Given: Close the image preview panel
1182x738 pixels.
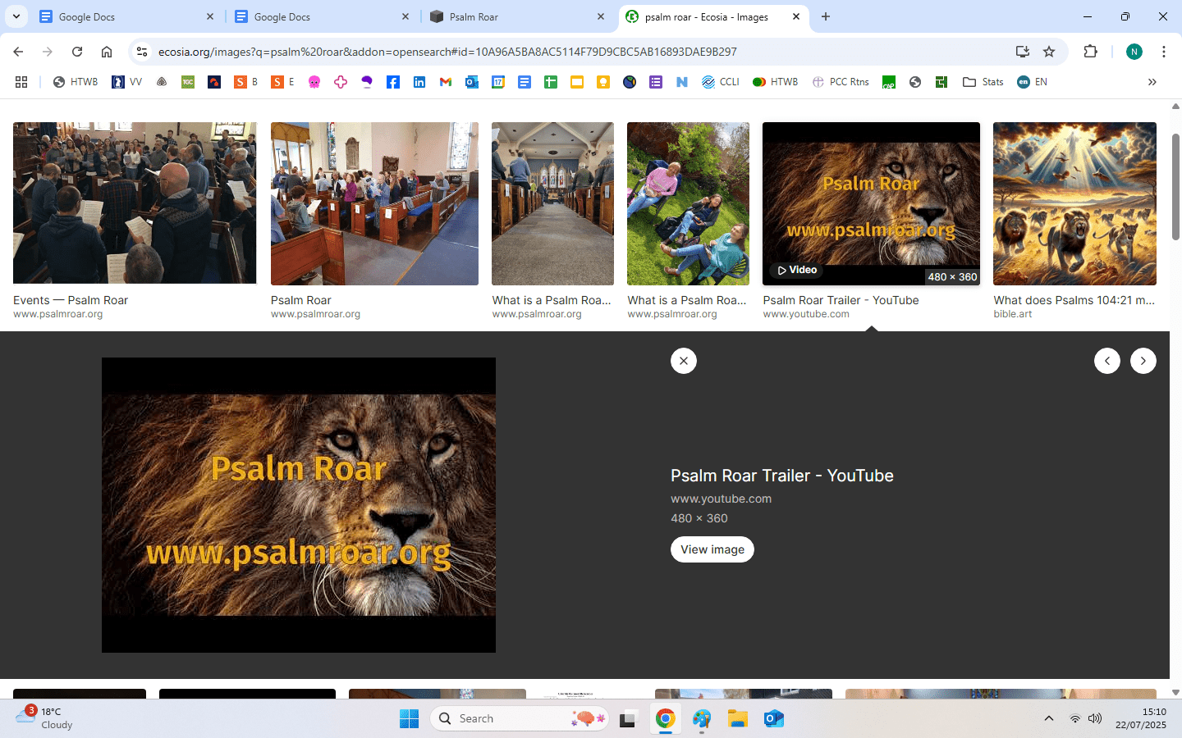Looking at the screenshot, I should [683, 361].
